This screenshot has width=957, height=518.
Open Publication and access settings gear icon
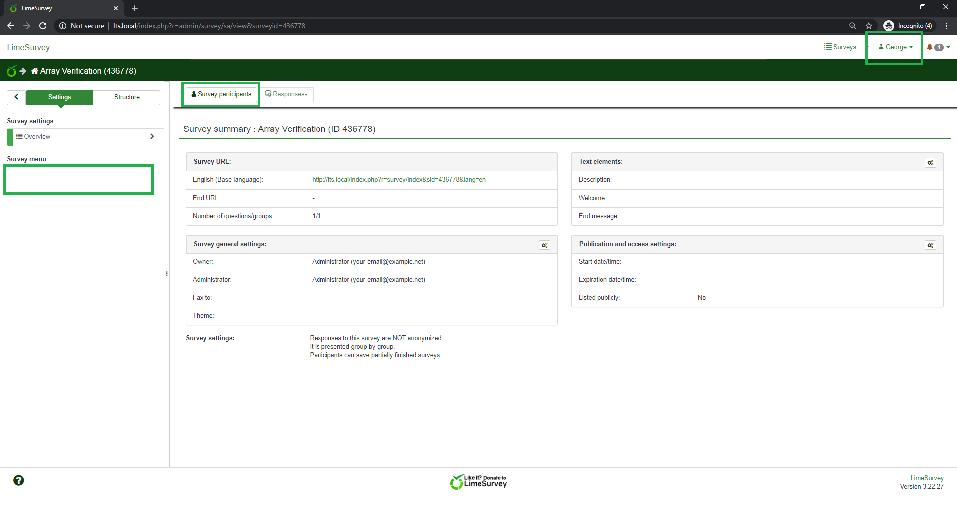[x=930, y=245]
